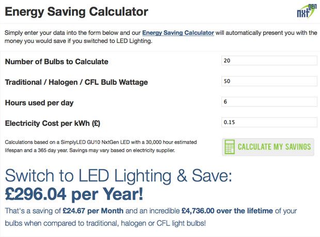Viewport: 320px width, 237px height.
Task: Select the Traditional / Halogen / CFL Bulb Wattage label
Action: tap(76, 82)
